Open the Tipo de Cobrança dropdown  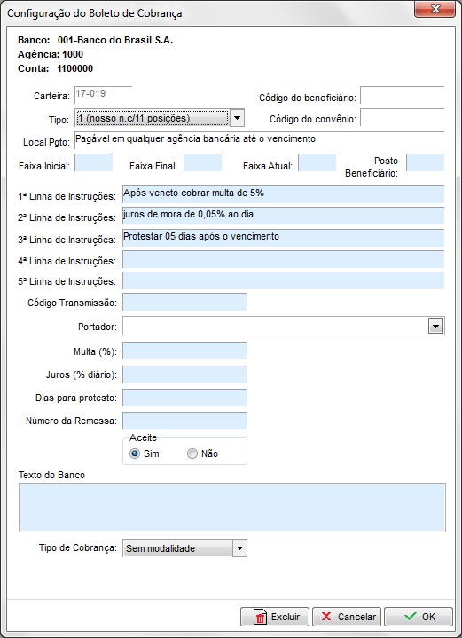[x=239, y=548]
